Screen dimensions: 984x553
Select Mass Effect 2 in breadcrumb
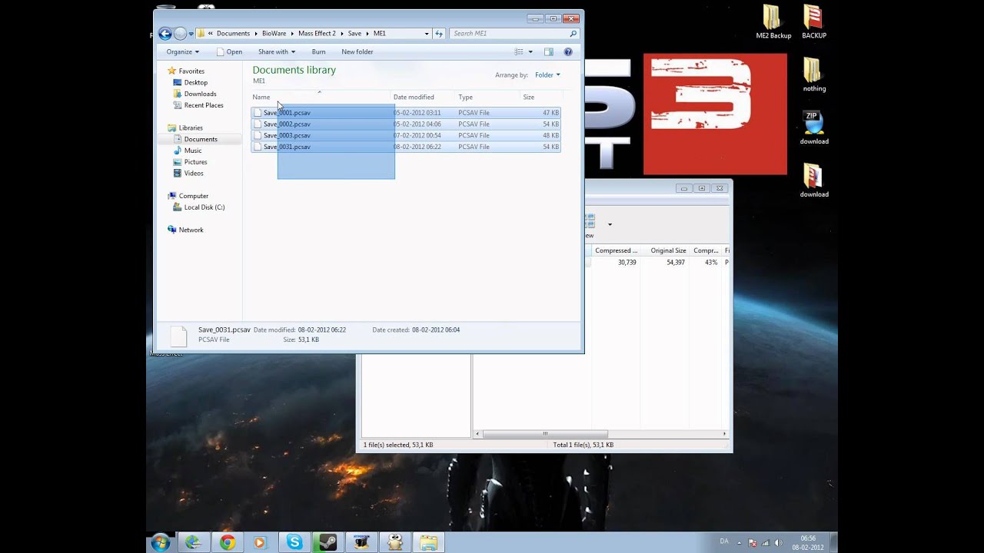[317, 34]
